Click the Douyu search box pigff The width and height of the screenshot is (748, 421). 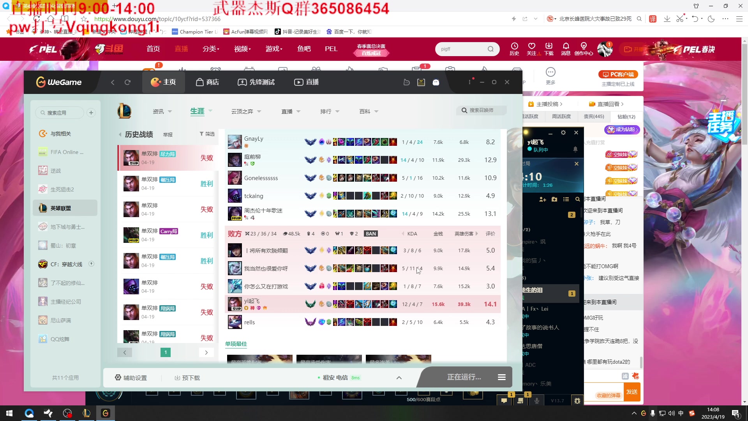(467, 49)
